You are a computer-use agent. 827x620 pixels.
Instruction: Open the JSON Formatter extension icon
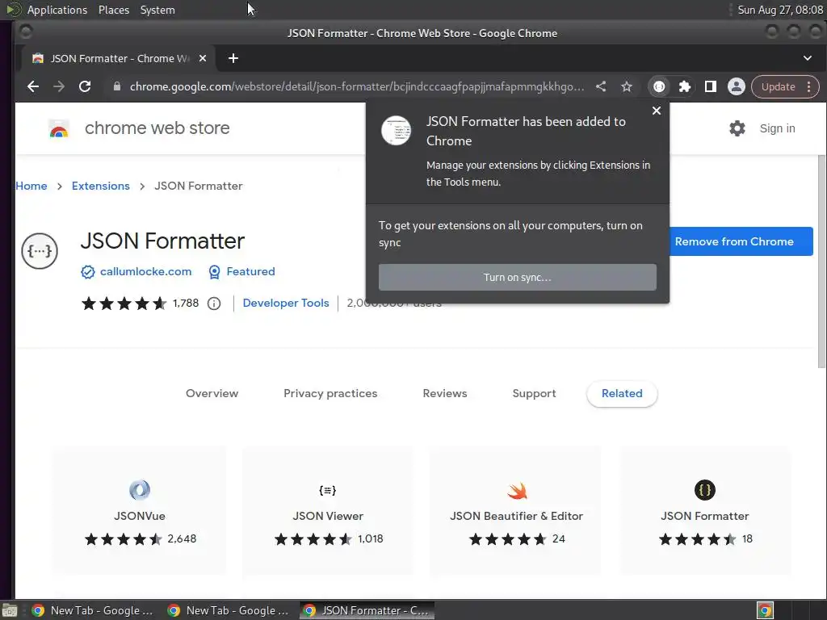click(x=659, y=86)
